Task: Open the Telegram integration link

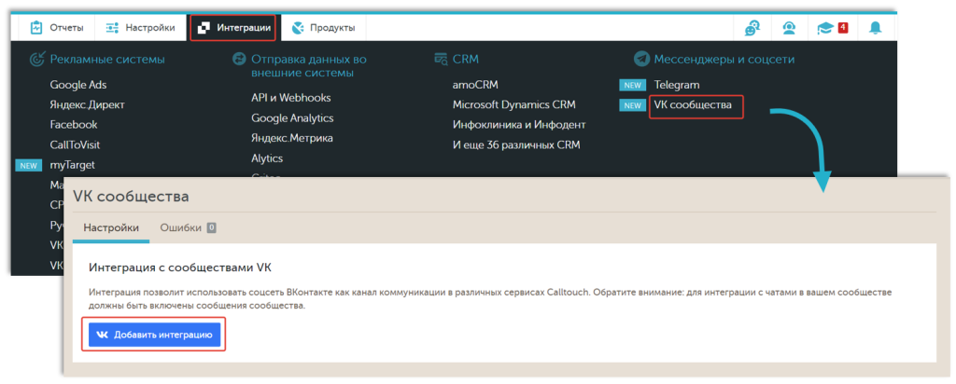Action: coord(677,85)
